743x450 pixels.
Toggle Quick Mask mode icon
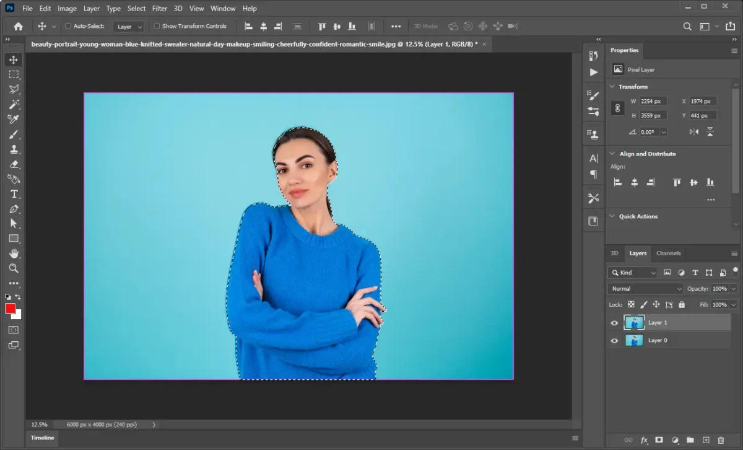click(x=14, y=330)
